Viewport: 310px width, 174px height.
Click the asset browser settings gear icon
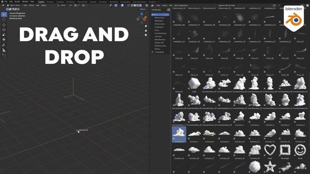click(x=308, y=5)
